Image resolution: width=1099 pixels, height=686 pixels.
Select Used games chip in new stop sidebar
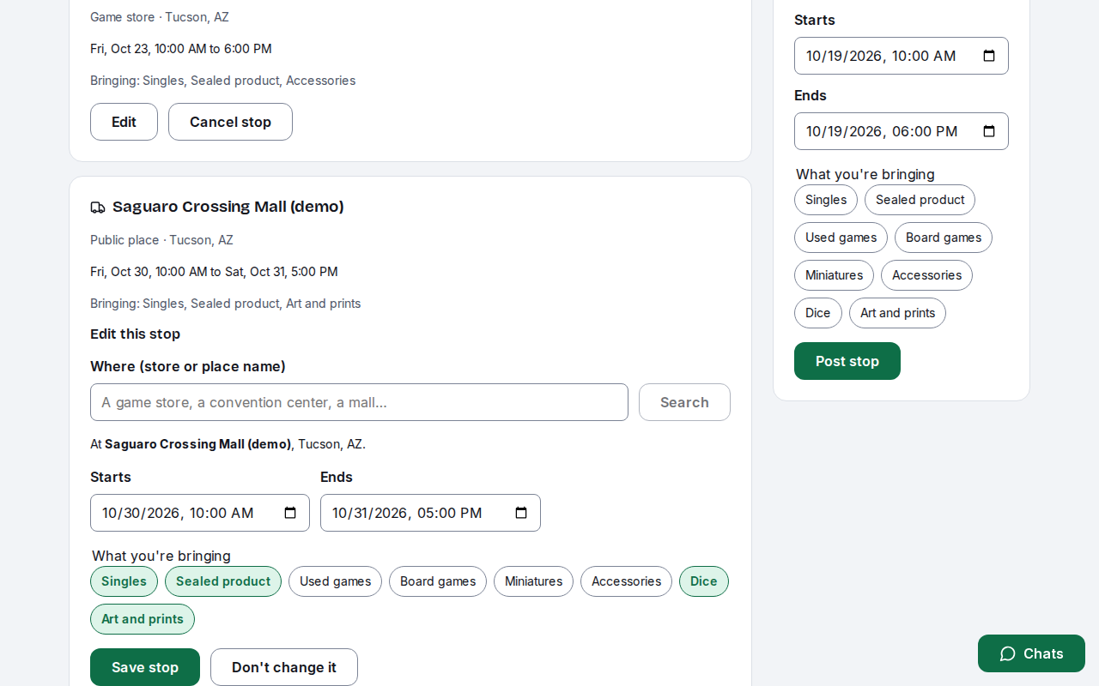[x=841, y=238]
